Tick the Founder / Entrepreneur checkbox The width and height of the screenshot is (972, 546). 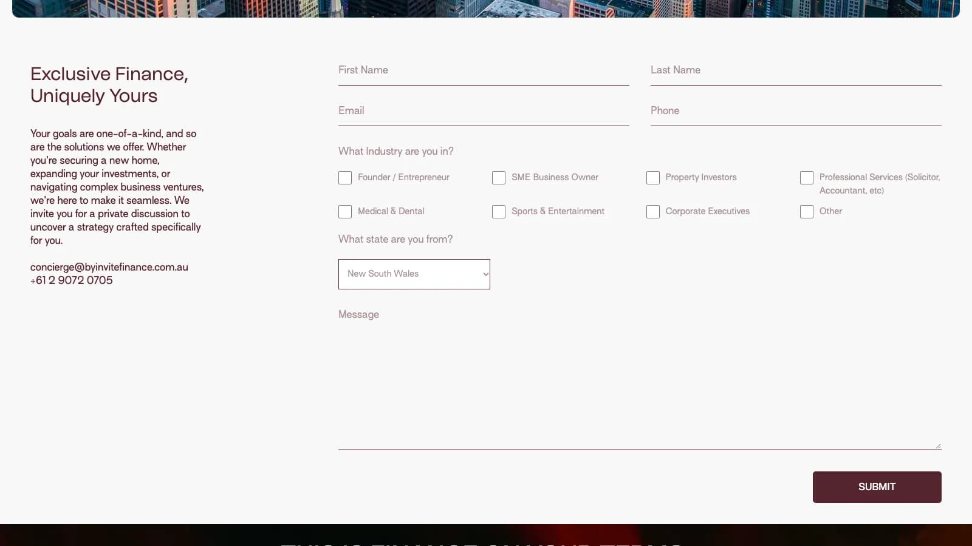[x=345, y=178]
